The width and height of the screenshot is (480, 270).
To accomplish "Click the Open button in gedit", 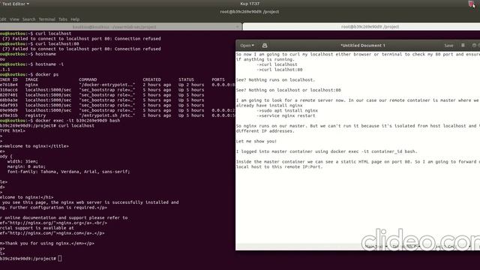I will (247, 45).
